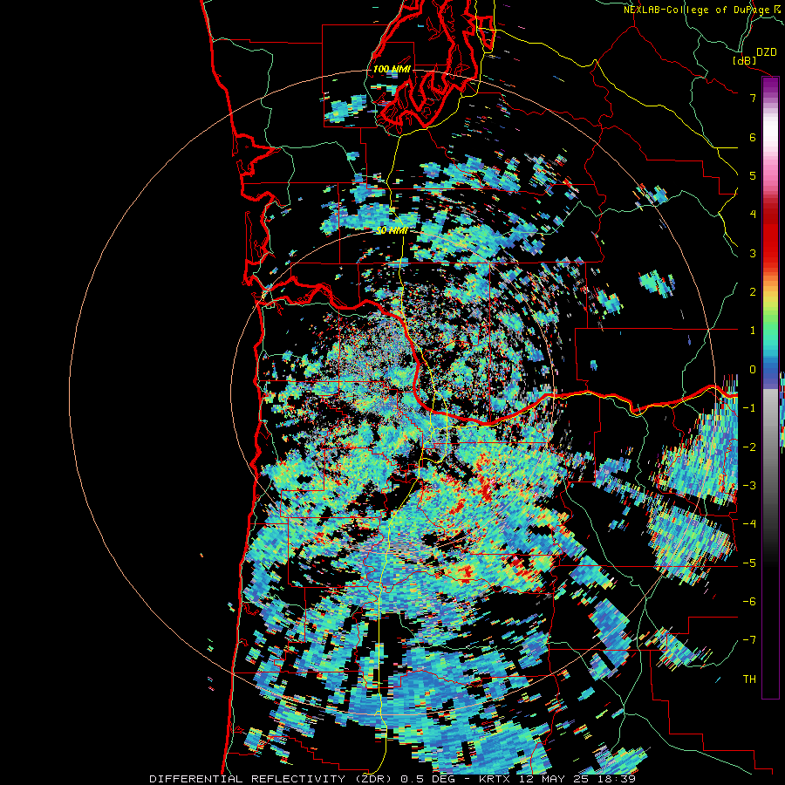Click the white-pink segment of color bar
The height and width of the screenshot is (785, 785).
(770, 143)
